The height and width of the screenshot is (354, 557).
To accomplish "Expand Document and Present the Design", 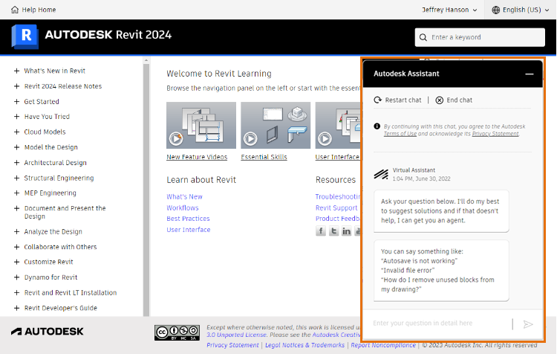I will coord(16,208).
